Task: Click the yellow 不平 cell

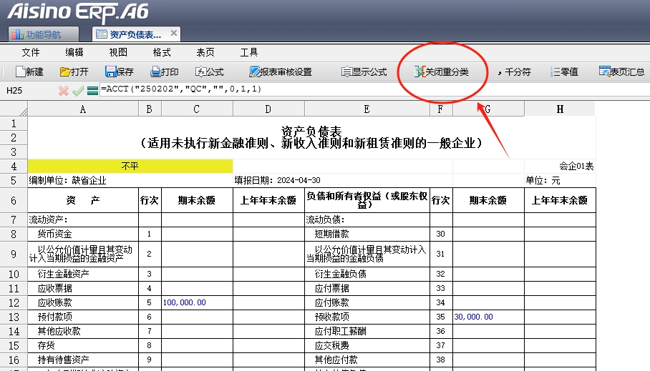Action: pyautogui.click(x=130, y=167)
